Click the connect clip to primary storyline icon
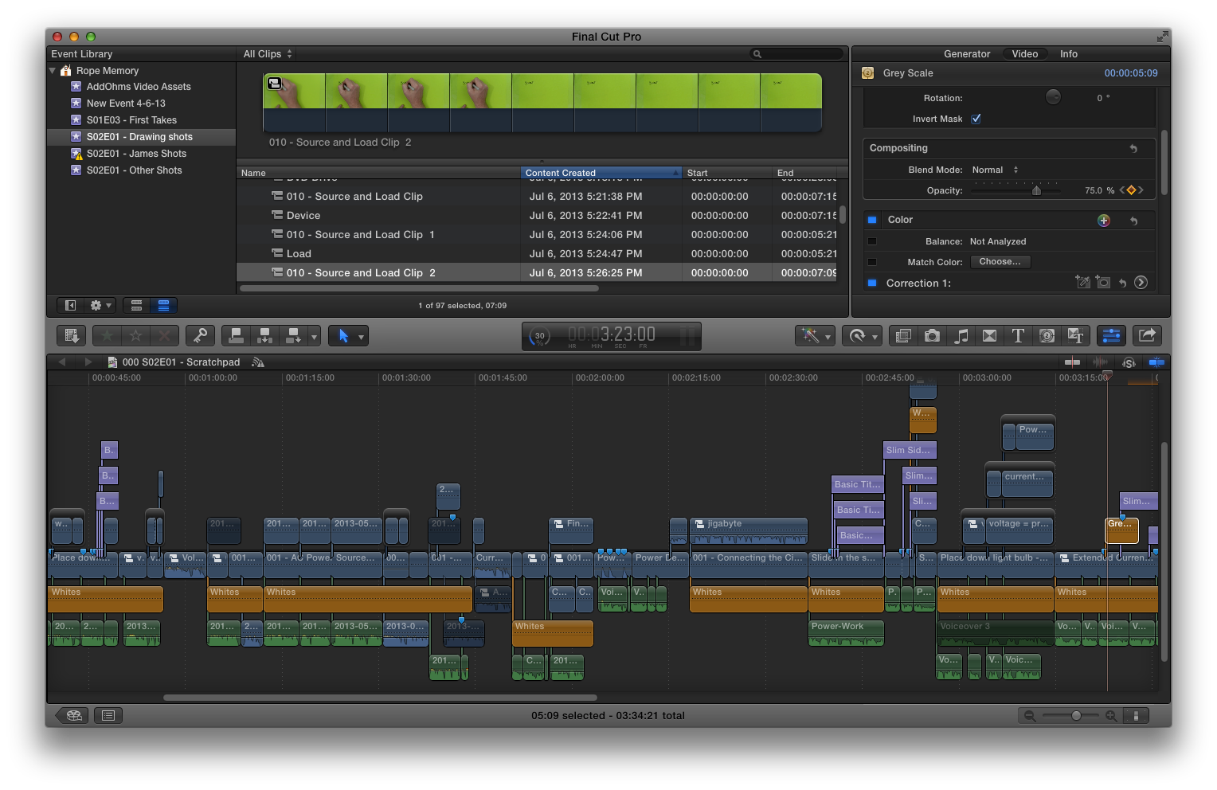1217x790 pixels. pyautogui.click(x=236, y=336)
